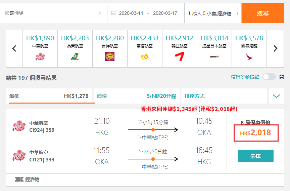Click the CI121| 333 flight number
The width and height of the screenshot is (290, 191).
[42, 160]
